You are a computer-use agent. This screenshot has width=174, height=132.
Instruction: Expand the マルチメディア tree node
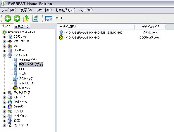tap(4, 93)
